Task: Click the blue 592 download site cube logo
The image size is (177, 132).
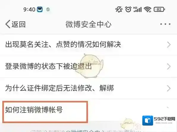Action: coord(148,120)
